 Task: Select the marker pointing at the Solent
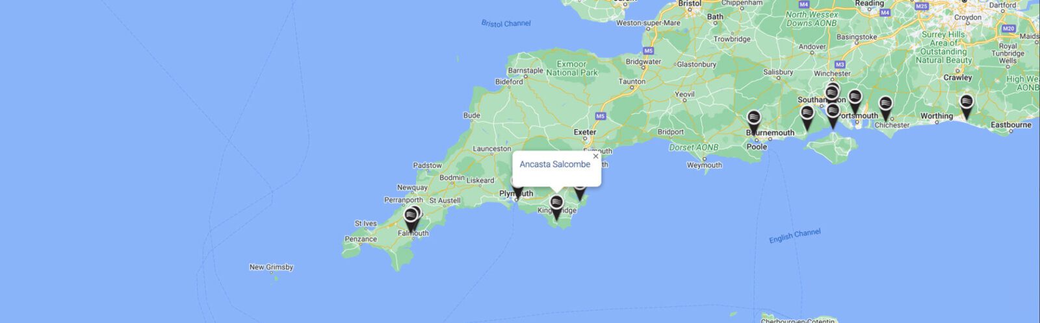[x=833, y=117]
